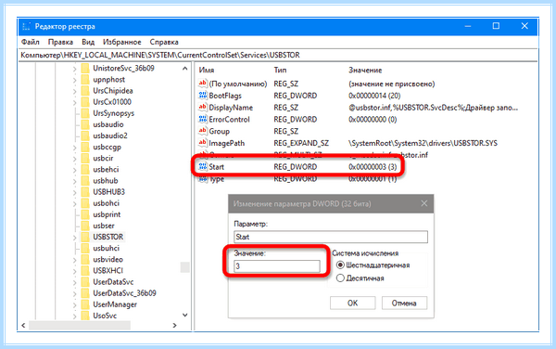
Task: Close the DWORD edit dialog
Action: pos(424,203)
